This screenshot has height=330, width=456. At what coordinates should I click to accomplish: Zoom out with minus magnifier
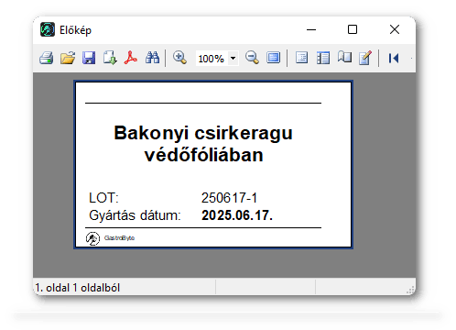(252, 58)
